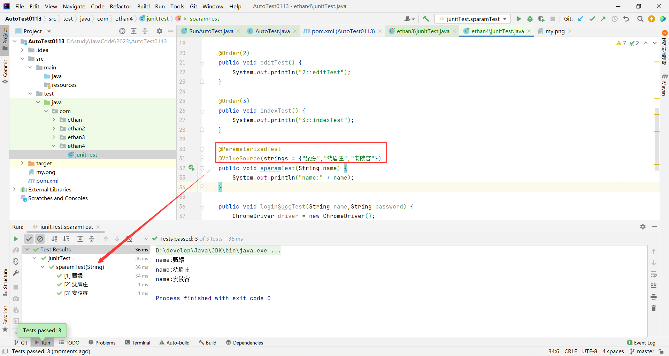
Task: Toggle Show Ignored tests button
Action: [40, 239]
